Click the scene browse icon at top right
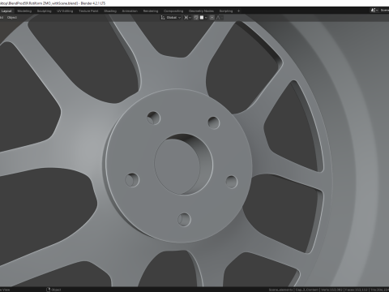 tap(374, 11)
